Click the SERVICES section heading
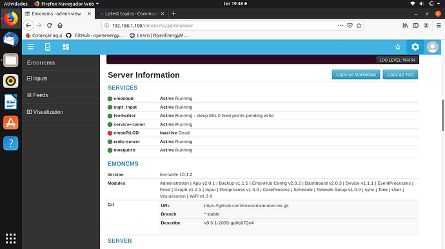 pyautogui.click(x=123, y=88)
